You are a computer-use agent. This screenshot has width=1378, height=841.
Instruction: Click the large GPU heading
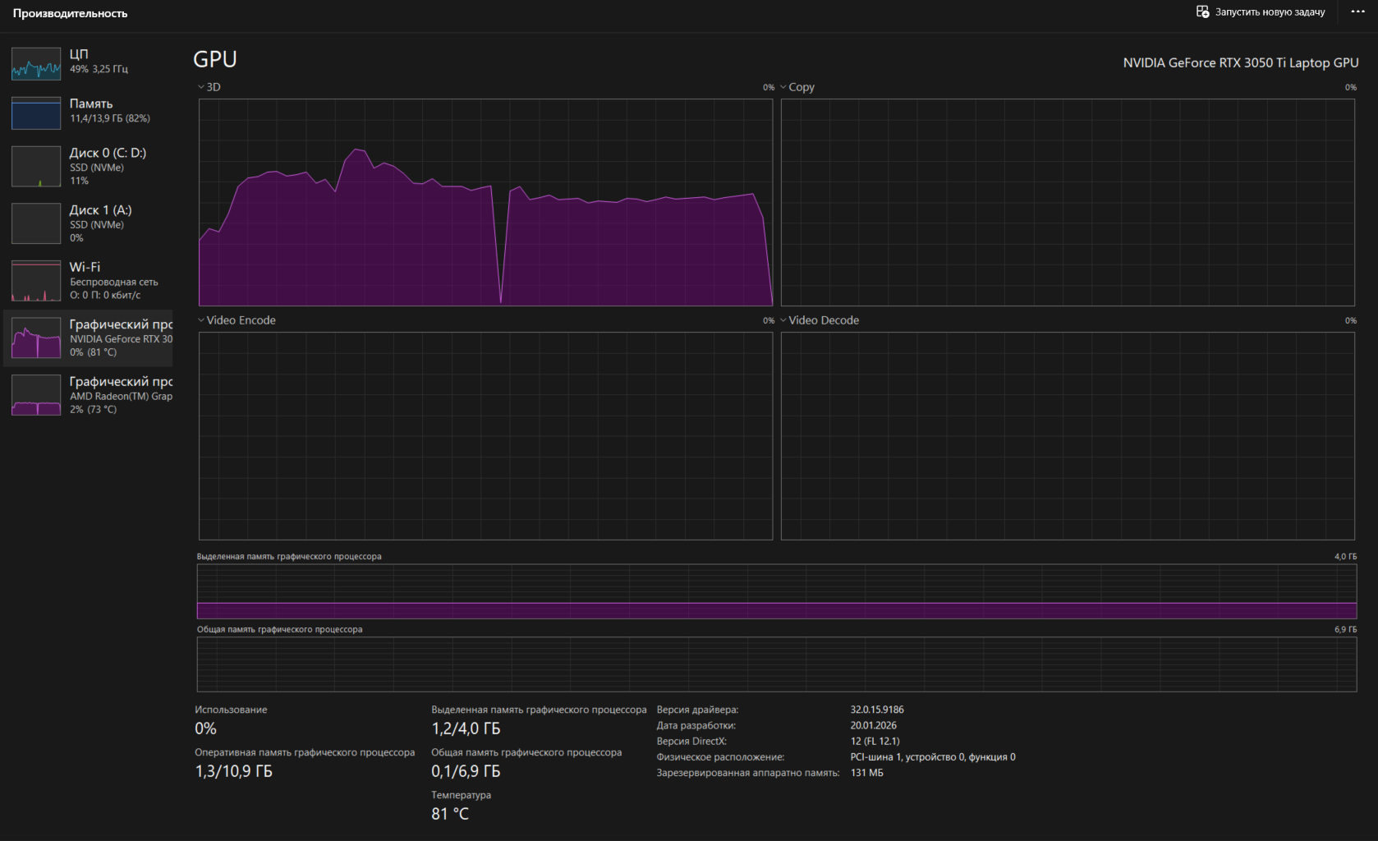tap(215, 59)
